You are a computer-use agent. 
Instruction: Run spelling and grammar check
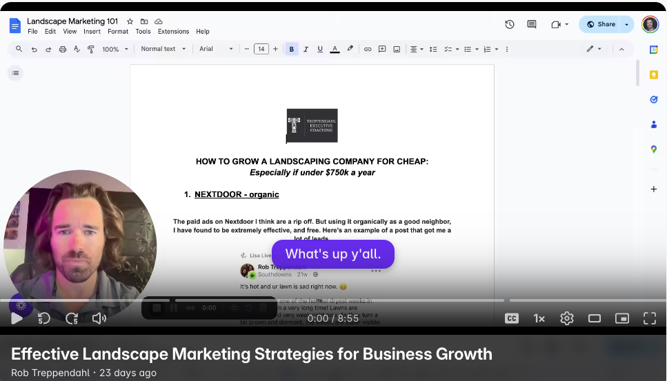(x=77, y=49)
